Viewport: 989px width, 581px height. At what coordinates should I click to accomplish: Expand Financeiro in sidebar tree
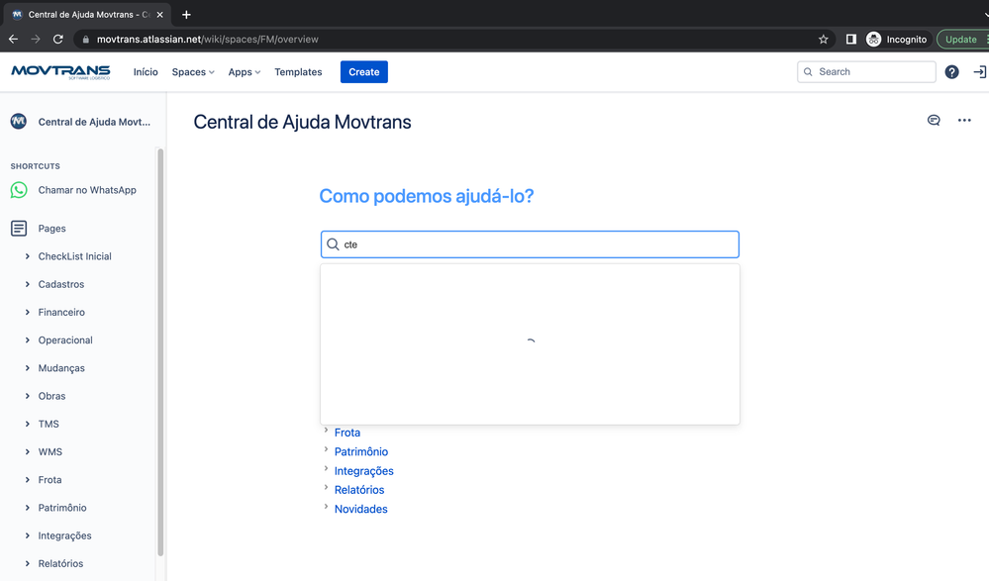[x=27, y=312]
